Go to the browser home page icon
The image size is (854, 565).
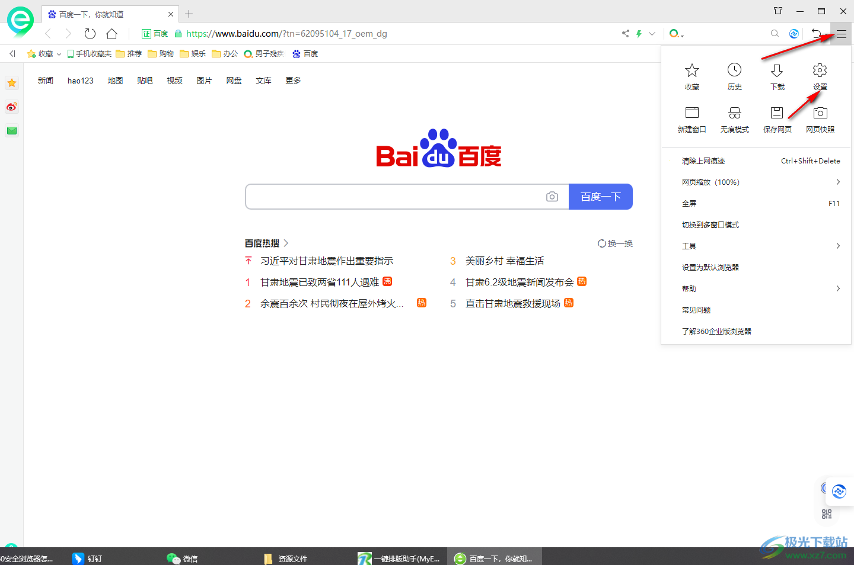coord(111,34)
